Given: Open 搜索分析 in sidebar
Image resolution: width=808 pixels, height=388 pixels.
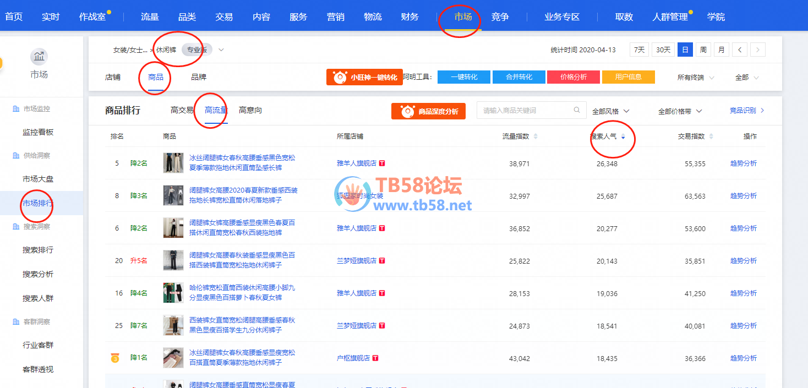Looking at the screenshot, I should point(38,274).
